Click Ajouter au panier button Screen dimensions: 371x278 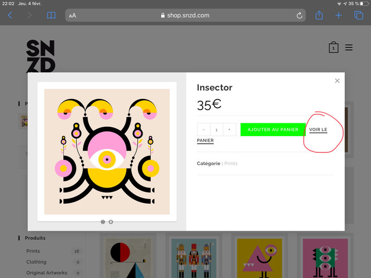[273, 130]
